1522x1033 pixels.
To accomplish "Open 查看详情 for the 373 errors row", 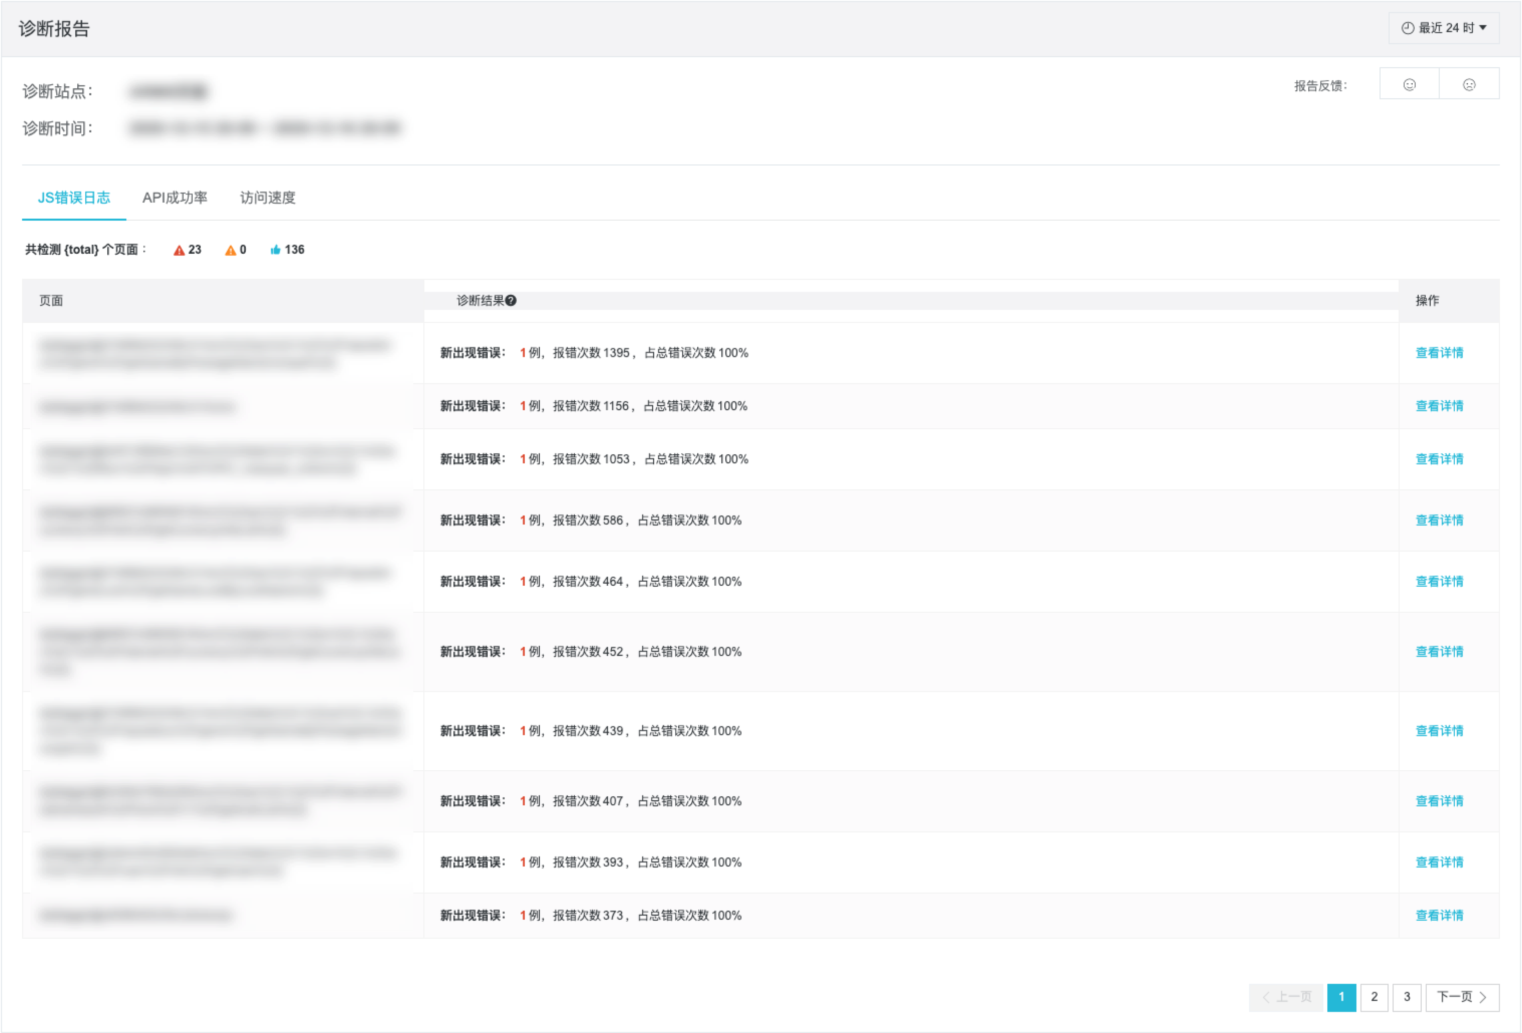I will tap(1439, 915).
